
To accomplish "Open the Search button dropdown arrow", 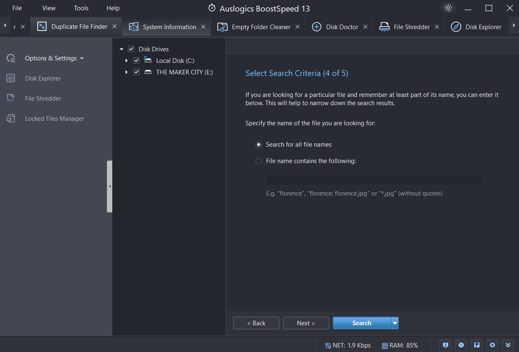I will [395, 323].
